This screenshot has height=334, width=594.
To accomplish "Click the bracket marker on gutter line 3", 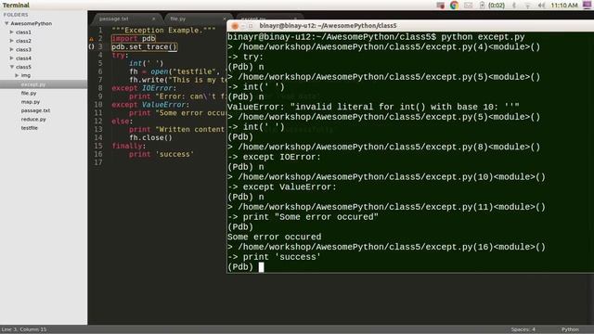I will point(91,47).
